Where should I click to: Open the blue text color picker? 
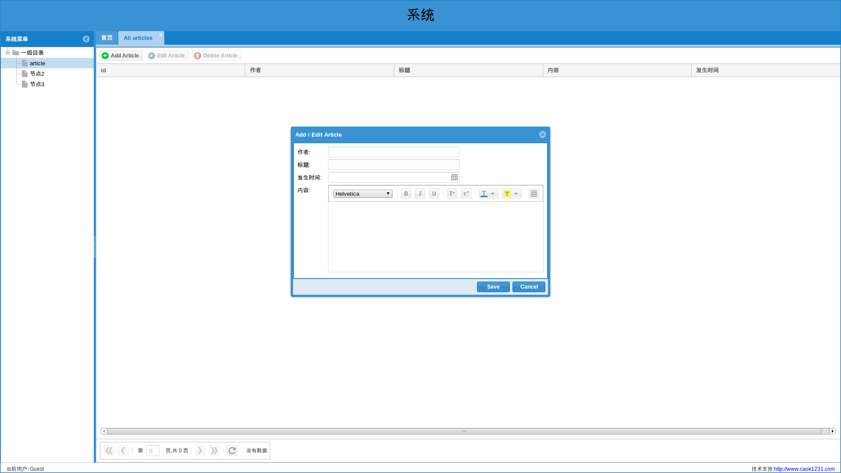pos(488,194)
